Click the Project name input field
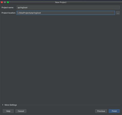Screen dimensions: 122x115 (68, 7)
